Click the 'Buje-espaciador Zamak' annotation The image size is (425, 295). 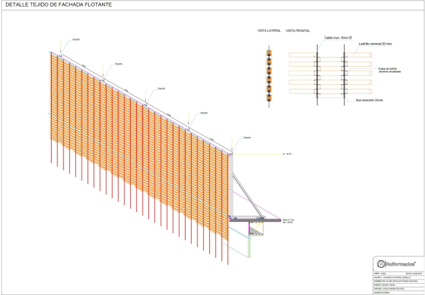point(369,101)
